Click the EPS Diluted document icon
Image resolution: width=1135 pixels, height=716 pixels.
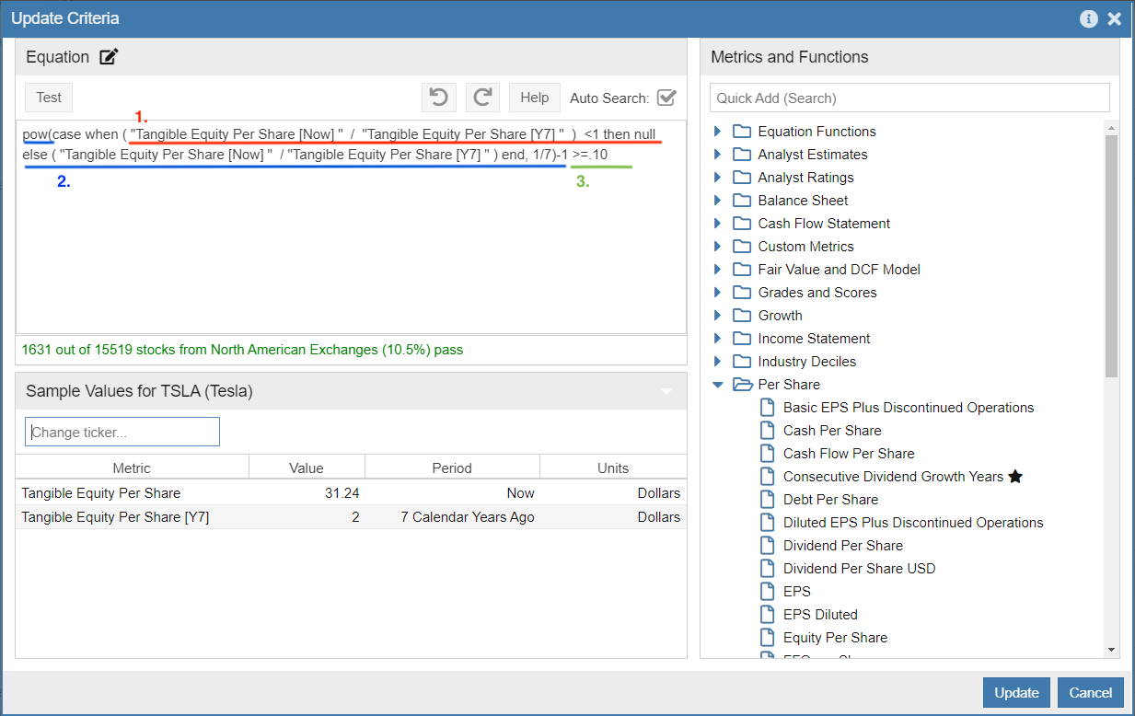point(768,615)
